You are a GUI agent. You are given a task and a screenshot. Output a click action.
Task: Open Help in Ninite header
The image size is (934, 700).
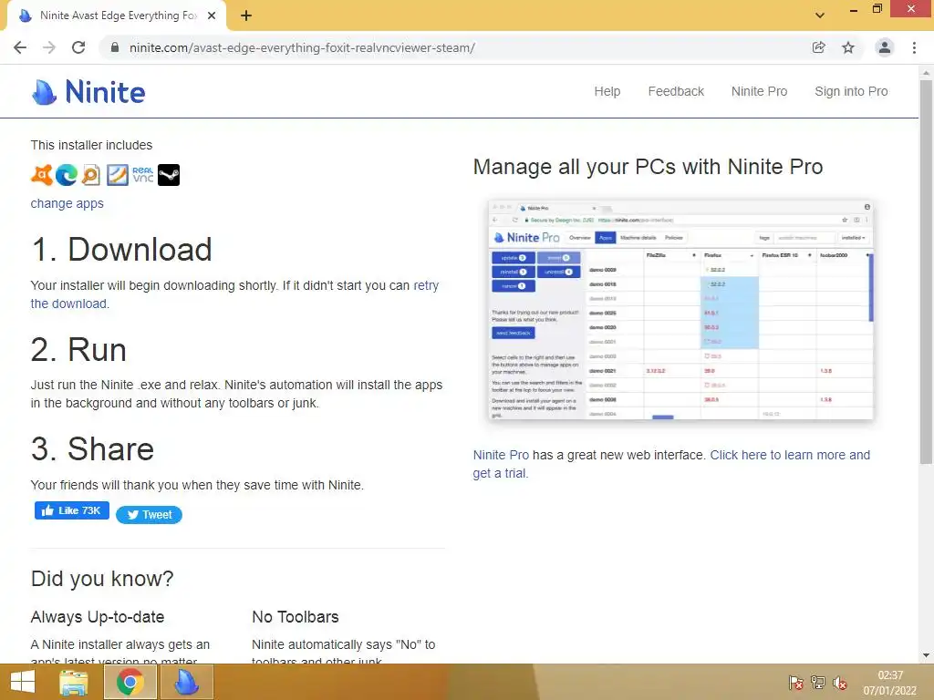click(x=607, y=91)
